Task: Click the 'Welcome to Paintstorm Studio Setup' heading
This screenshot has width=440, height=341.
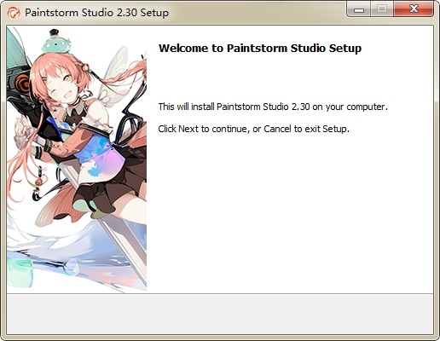Action: 260,48
